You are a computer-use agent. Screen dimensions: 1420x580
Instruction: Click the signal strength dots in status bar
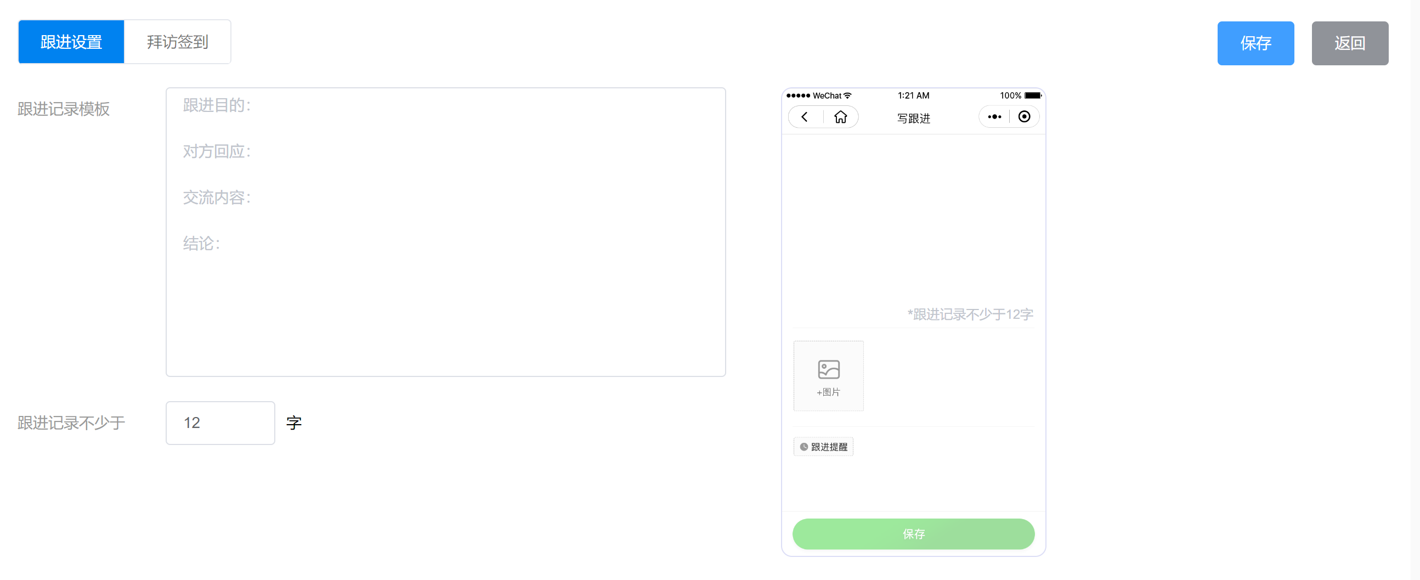(x=797, y=95)
